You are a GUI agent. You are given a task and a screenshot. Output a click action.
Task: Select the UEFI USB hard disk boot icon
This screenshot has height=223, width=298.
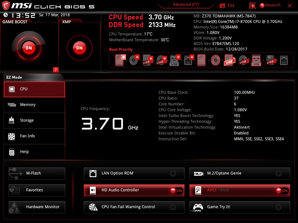click(148, 60)
